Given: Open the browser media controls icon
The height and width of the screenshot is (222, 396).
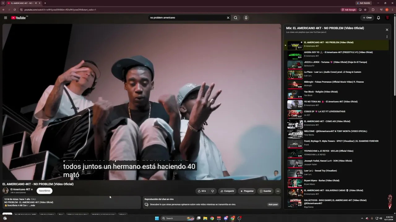Looking at the screenshot, I should tap(381, 10).
